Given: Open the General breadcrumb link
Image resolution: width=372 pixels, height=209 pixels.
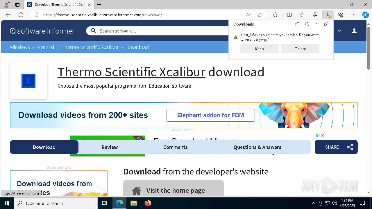Looking at the screenshot, I should [x=46, y=47].
